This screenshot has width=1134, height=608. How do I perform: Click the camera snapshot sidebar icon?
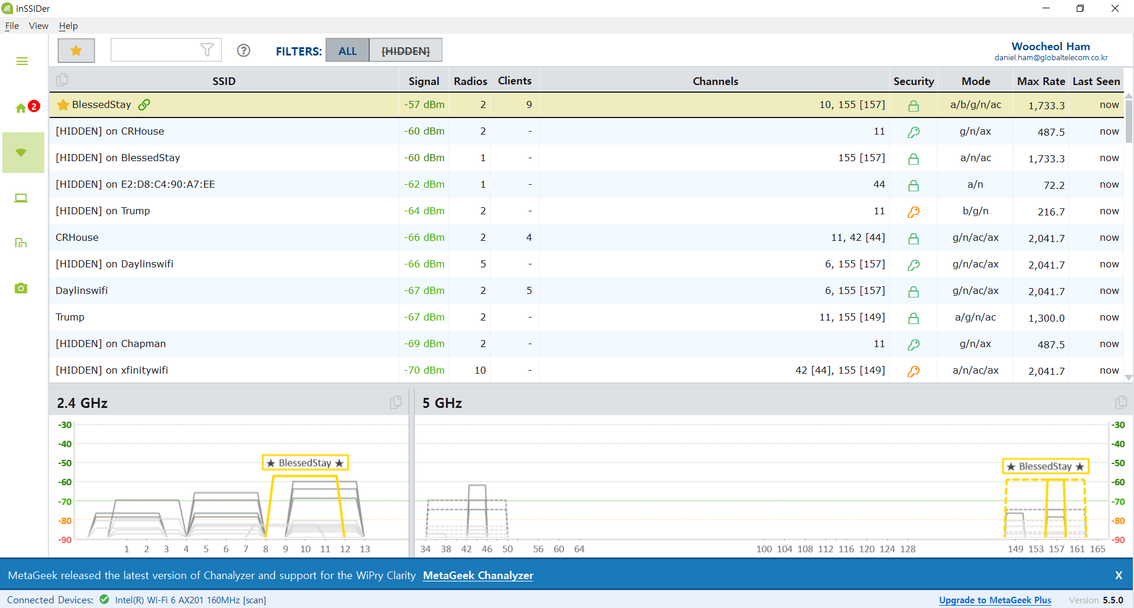21,288
